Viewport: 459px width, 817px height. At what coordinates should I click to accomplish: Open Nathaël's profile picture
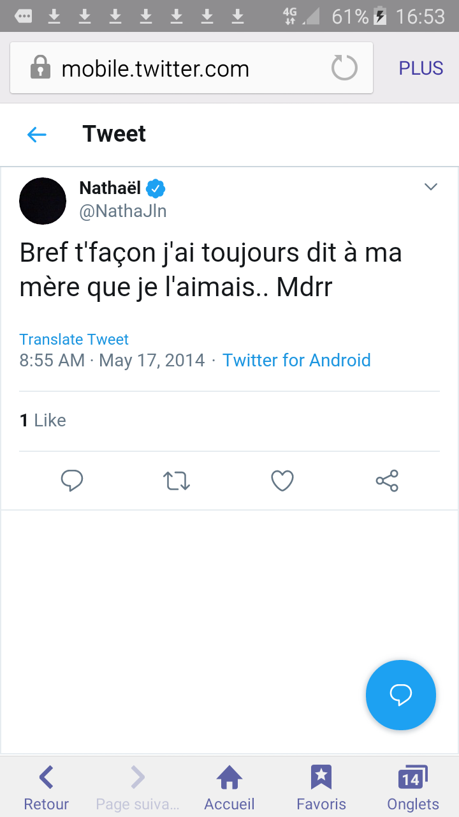[x=43, y=201]
